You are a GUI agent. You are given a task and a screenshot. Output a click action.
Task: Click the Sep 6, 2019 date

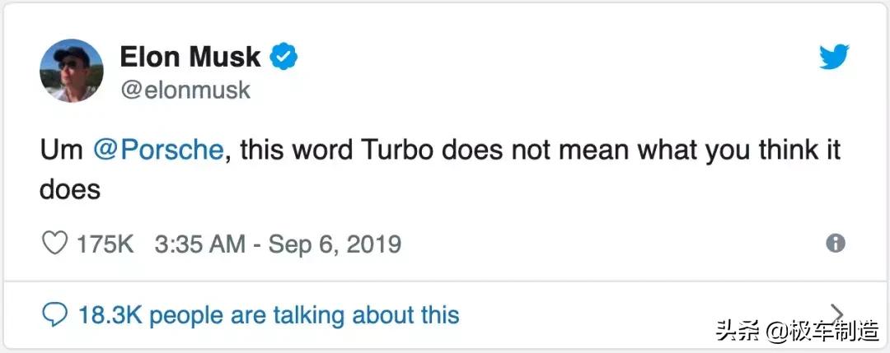[x=334, y=244]
